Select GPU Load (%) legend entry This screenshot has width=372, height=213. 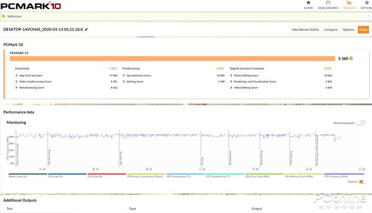tap(107, 175)
